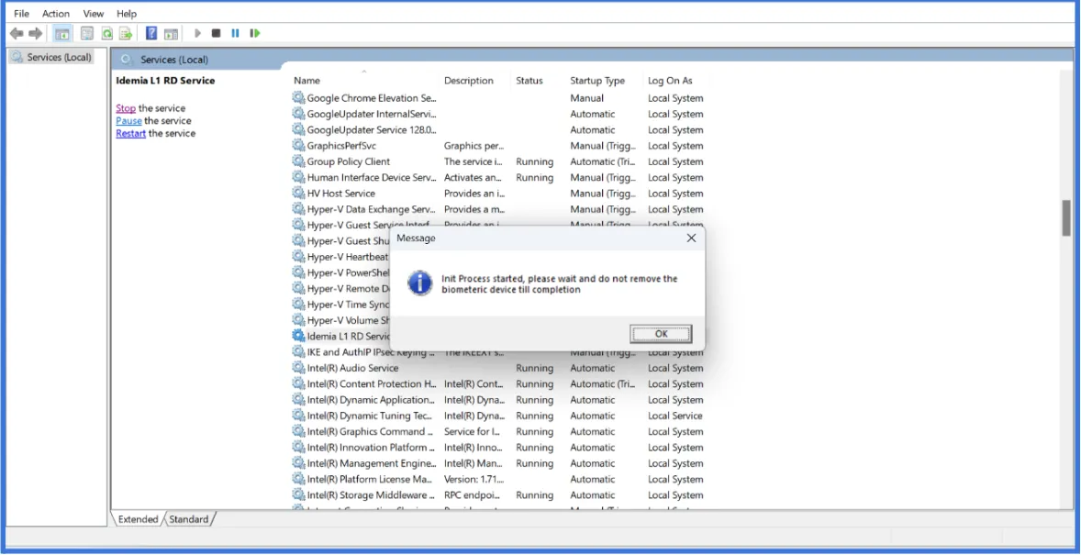Open the View menu

(x=93, y=13)
